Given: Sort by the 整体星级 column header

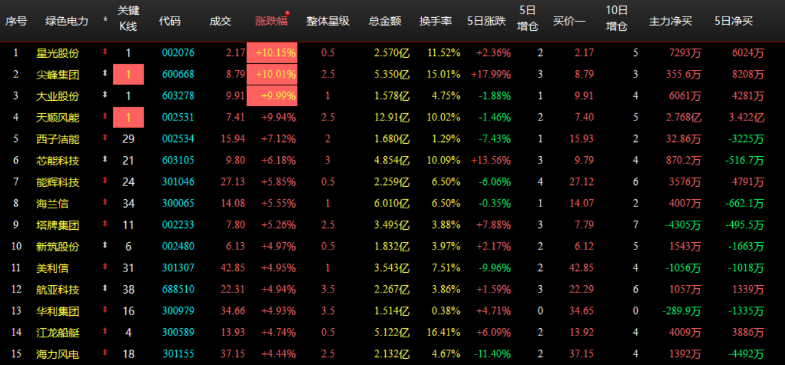Looking at the screenshot, I should tap(328, 21).
